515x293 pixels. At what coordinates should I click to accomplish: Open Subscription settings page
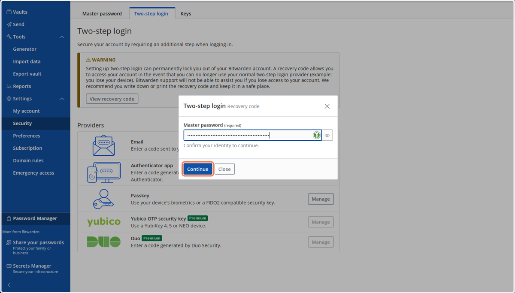coord(27,148)
